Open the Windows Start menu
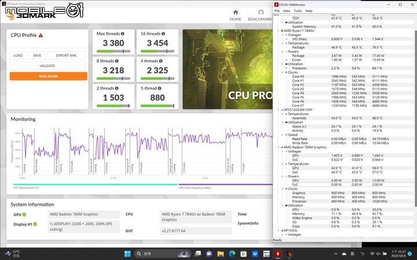The width and height of the screenshot is (417, 260). pyautogui.click(x=127, y=254)
